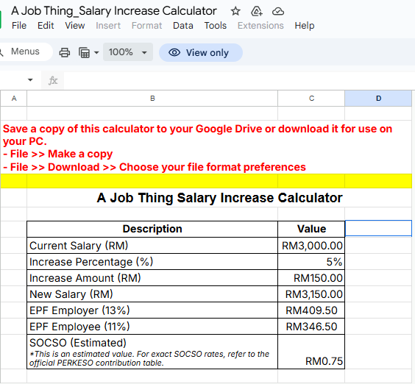Click the add to Drive icon
The image size is (415, 384).
click(x=257, y=11)
